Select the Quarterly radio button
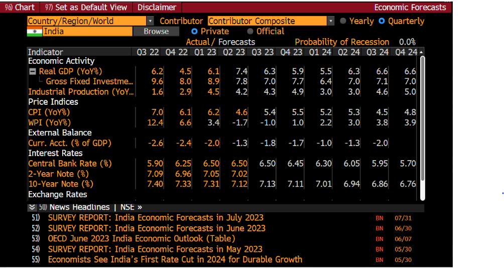This screenshot has height=268, width=504. 382,21
